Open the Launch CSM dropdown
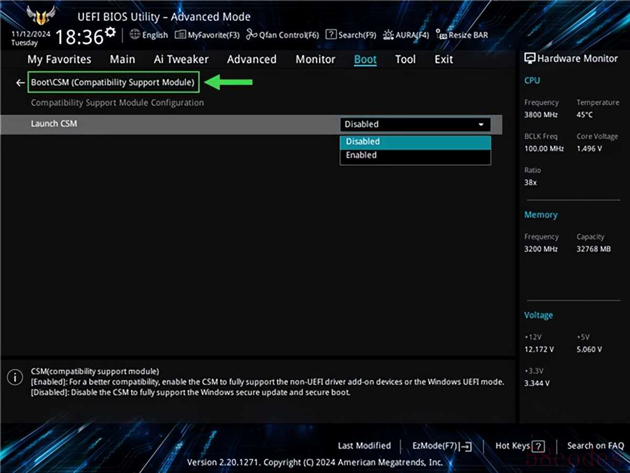Viewport: 630px width, 473px height. pyautogui.click(x=415, y=125)
